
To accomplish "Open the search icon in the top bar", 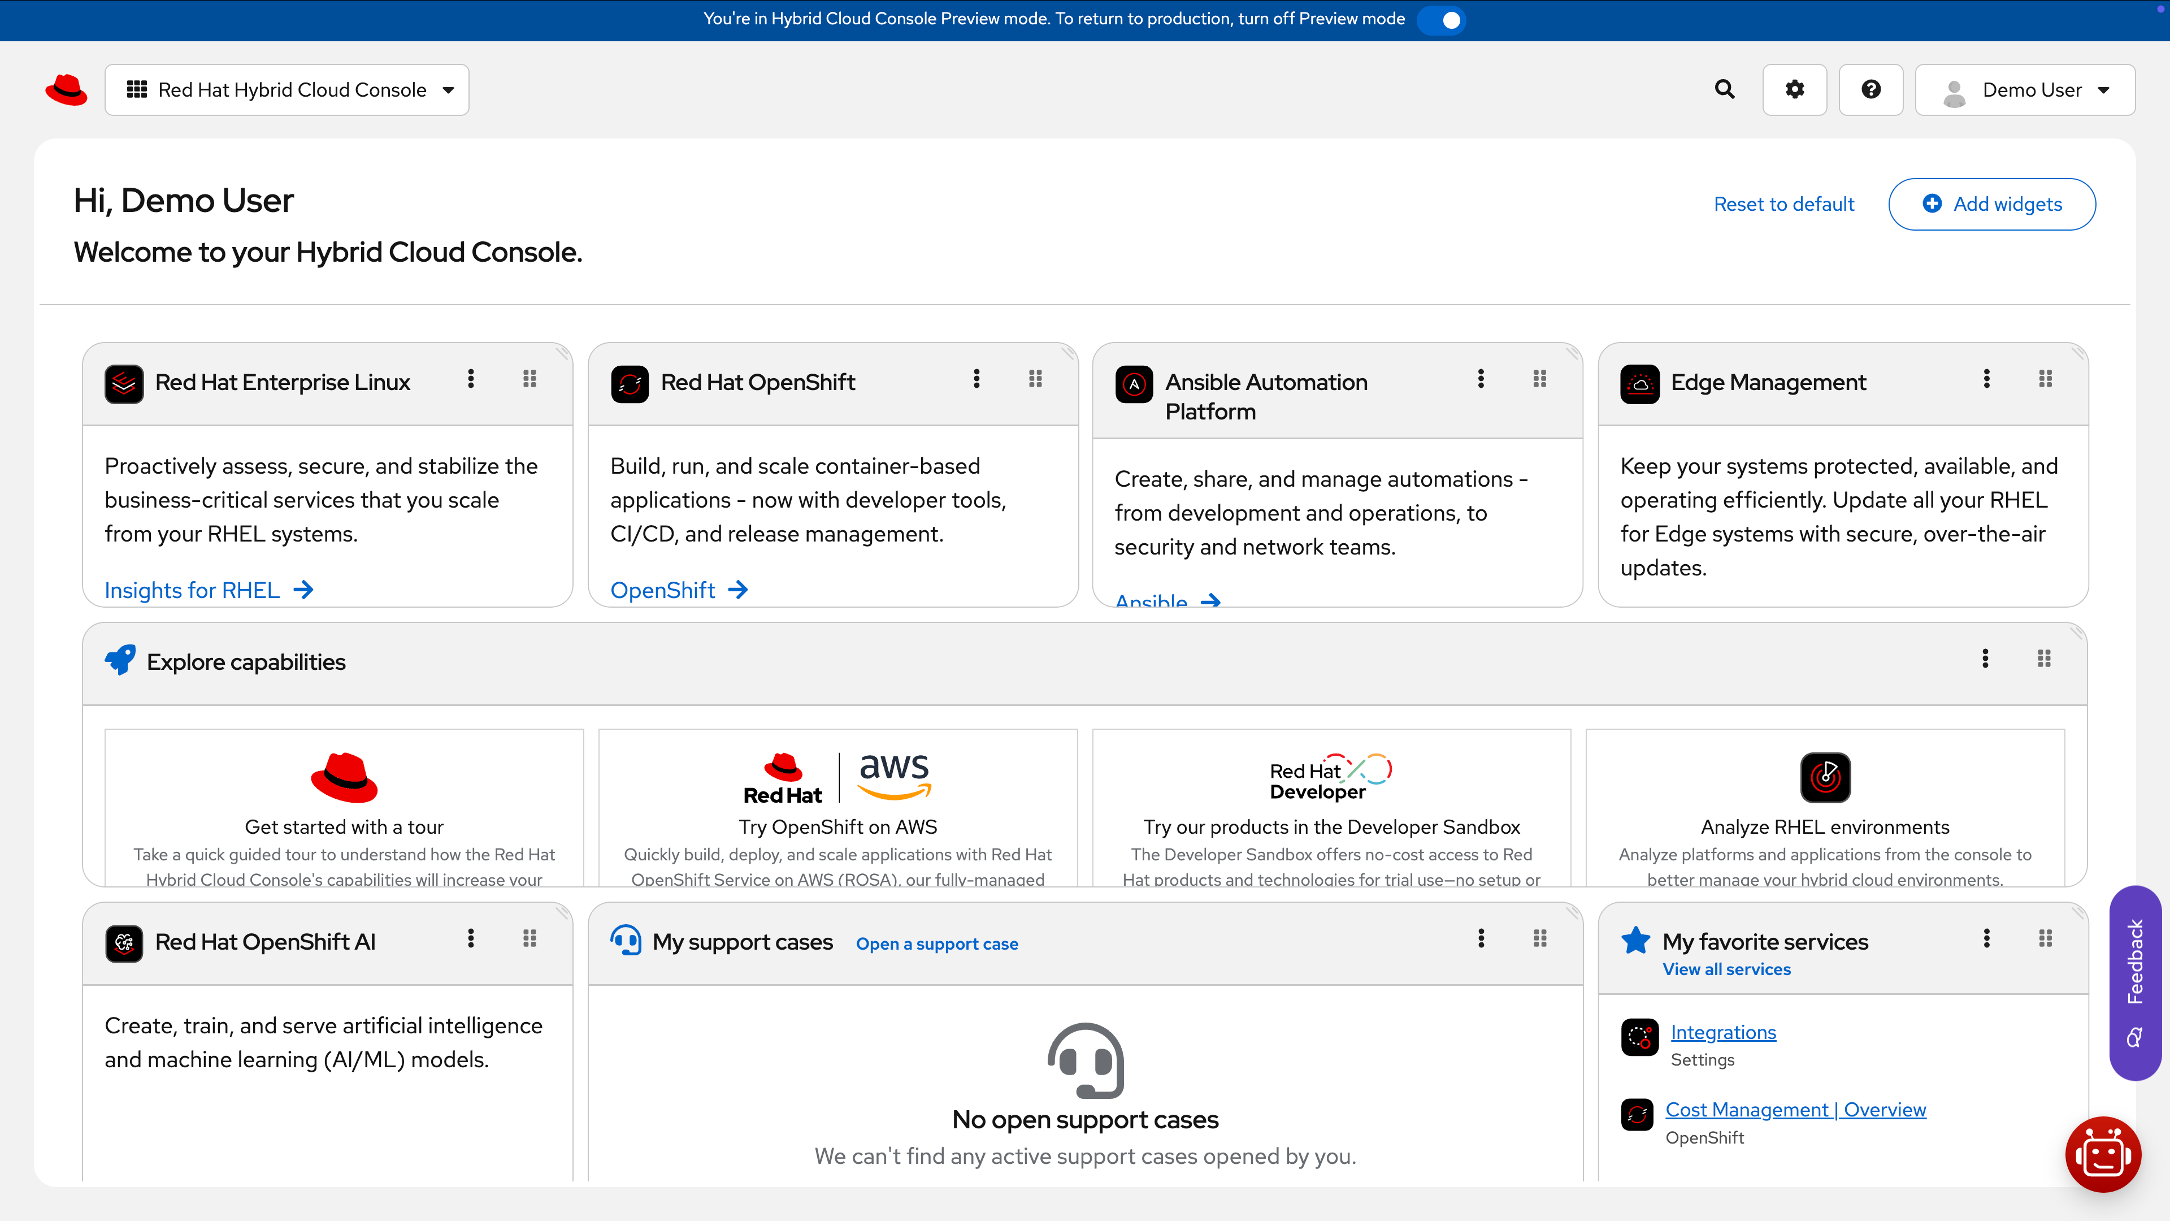I will pyautogui.click(x=1724, y=89).
